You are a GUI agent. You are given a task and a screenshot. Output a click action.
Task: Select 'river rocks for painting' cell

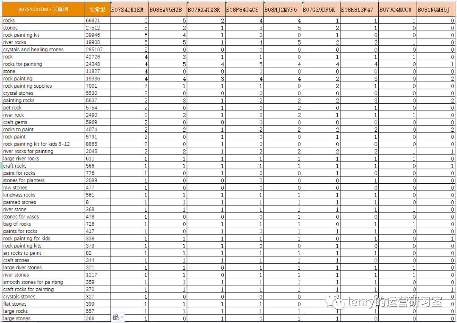click(44, 151)
